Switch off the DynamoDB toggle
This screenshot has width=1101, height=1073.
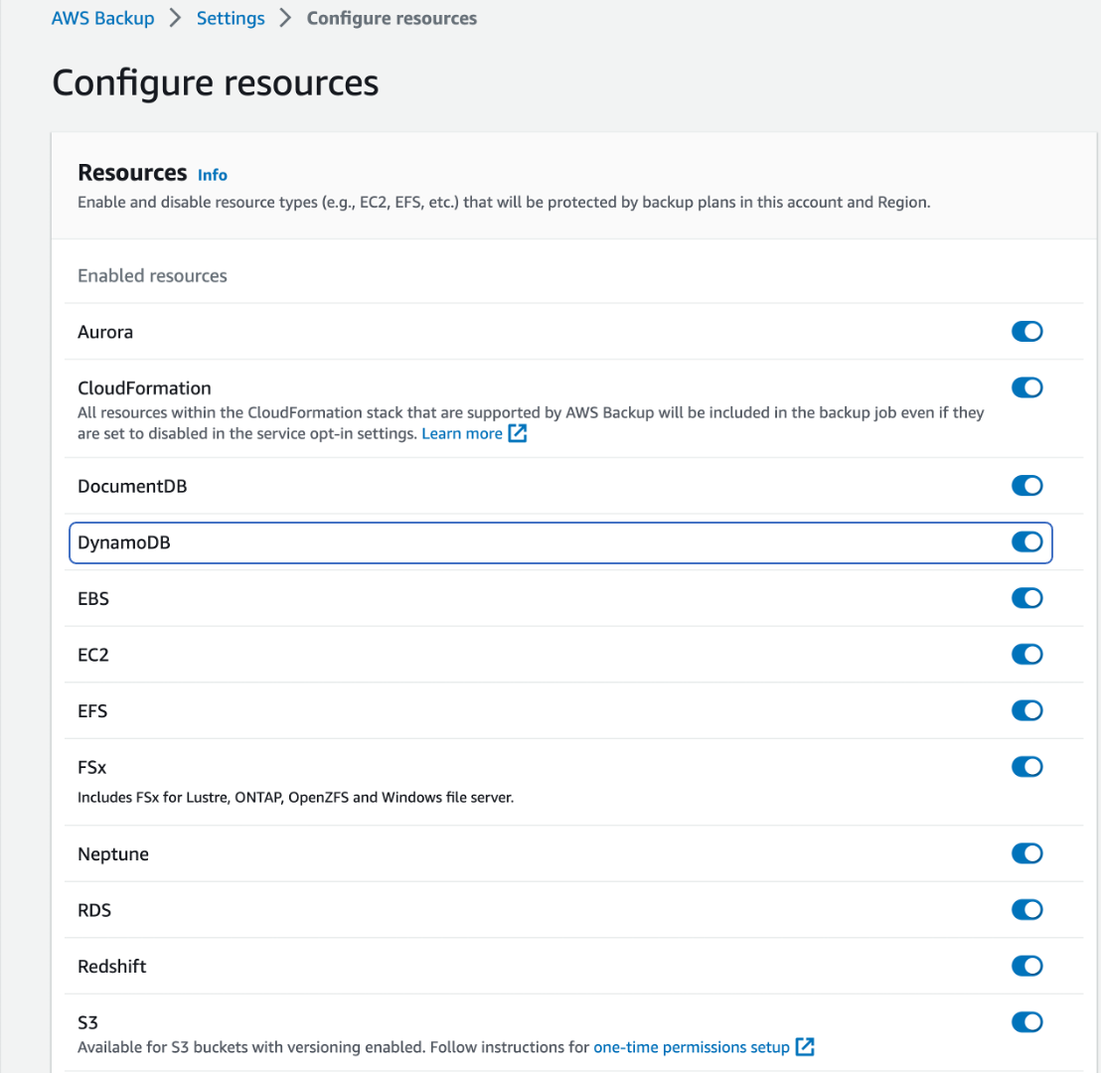(1026, 542)
